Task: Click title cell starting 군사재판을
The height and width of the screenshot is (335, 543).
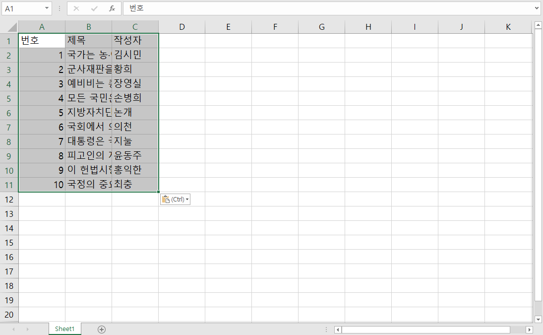Action: coord(89,69)
